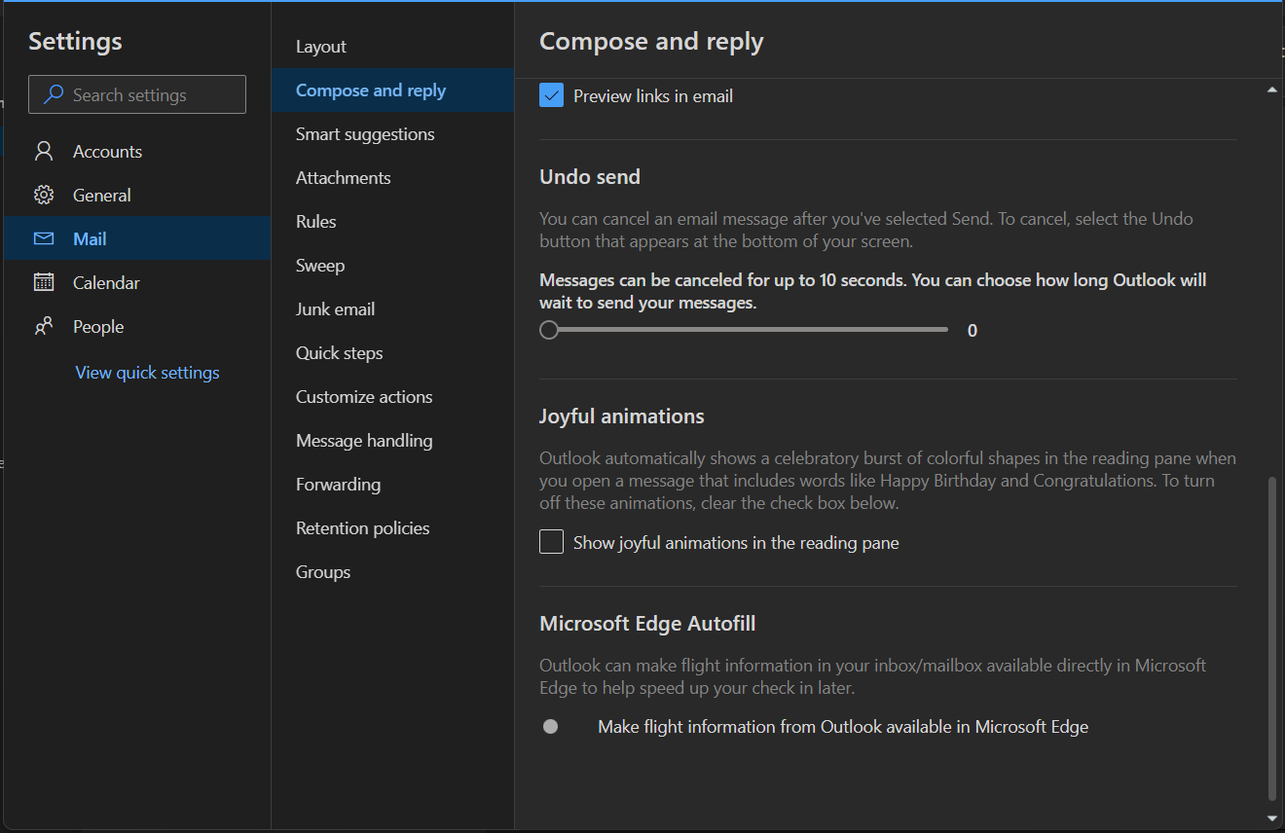This screenshot has height=833, width=1285.
Task: Click into the Search settings field
Action: [137, 95]
